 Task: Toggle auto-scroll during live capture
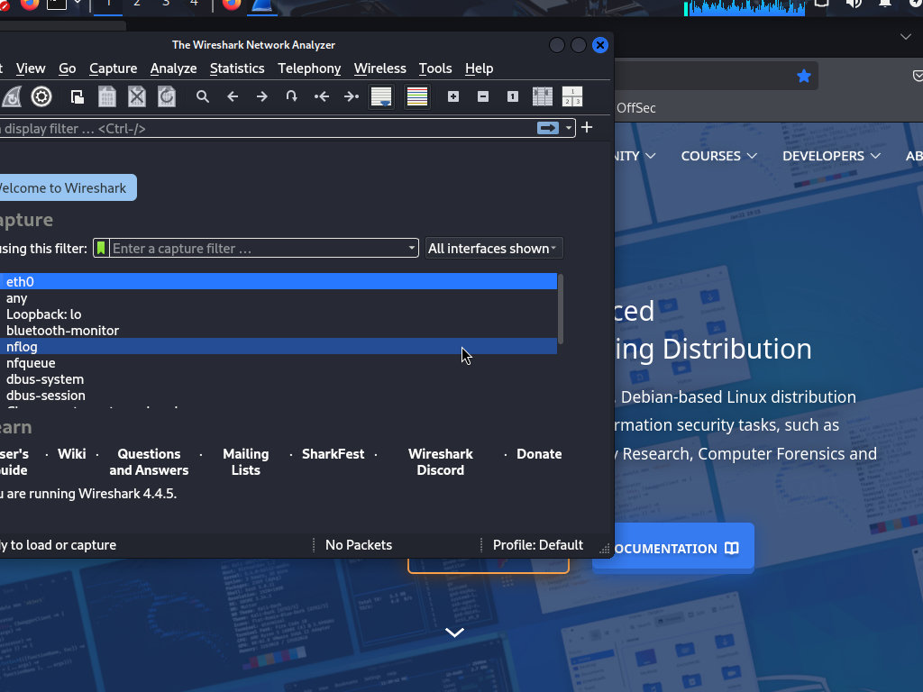(x=381, y=97)
